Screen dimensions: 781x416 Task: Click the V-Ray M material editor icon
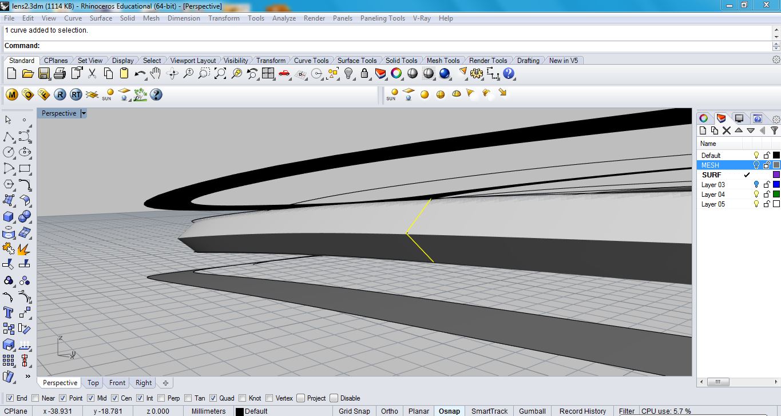click(12, 94)
